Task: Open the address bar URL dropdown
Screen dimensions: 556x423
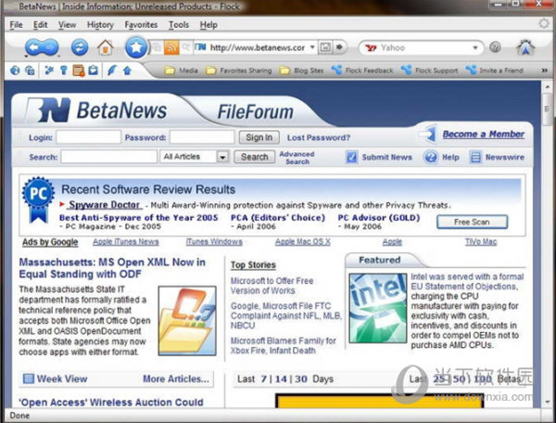Action: pos(312,47)
